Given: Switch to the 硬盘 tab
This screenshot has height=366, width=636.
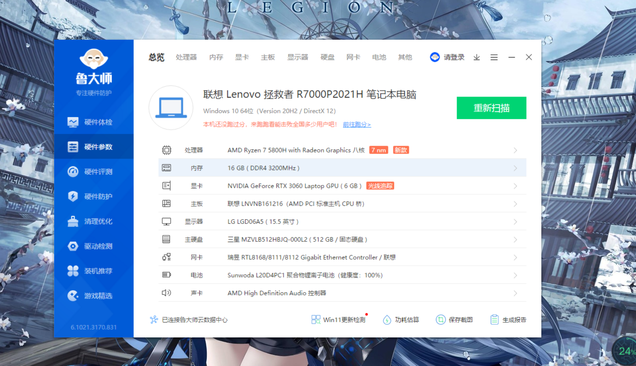Looking at the screenshot, I should pyautogui.click(x=327, y=57).
